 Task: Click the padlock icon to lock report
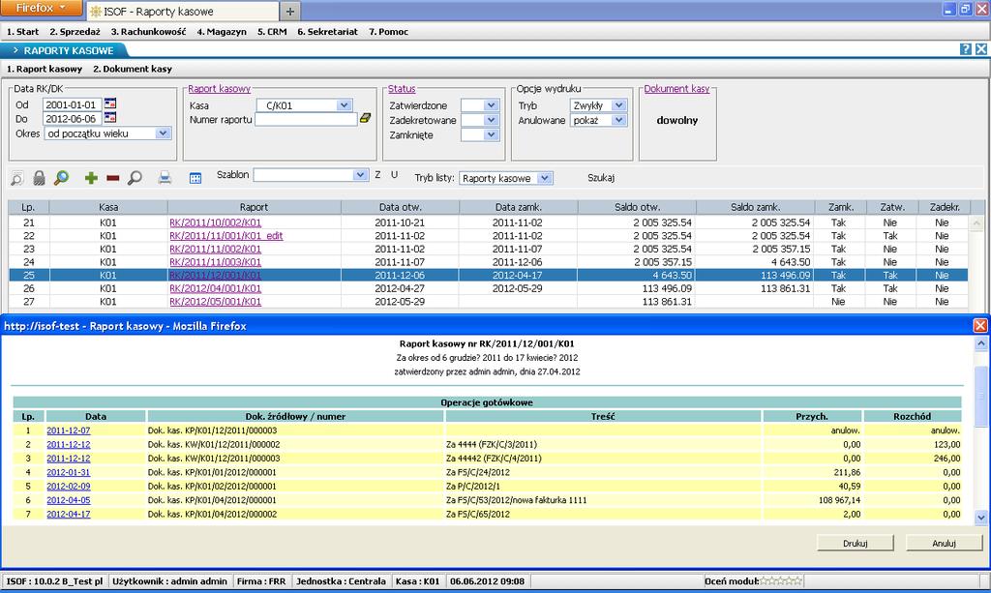(39, 178)
